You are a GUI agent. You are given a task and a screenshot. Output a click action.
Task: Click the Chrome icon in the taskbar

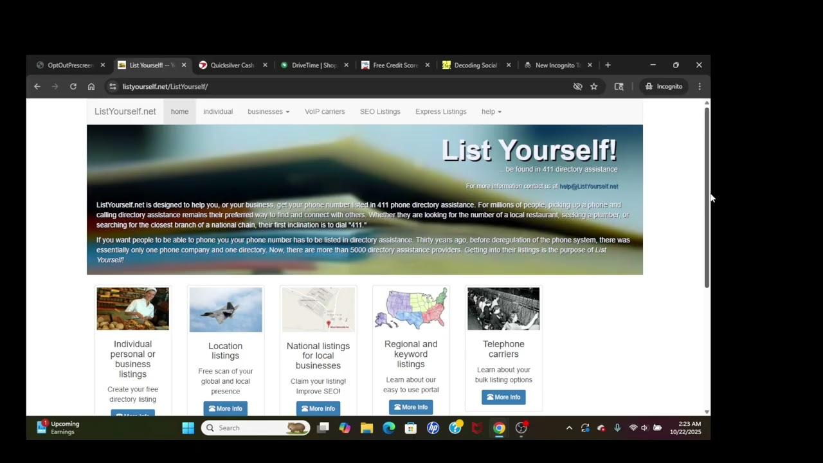click(499, 428)
